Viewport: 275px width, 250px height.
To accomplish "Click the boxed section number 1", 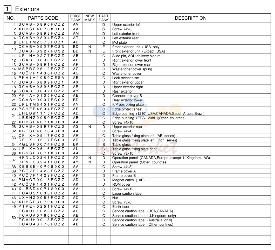I will click(7, 9).
